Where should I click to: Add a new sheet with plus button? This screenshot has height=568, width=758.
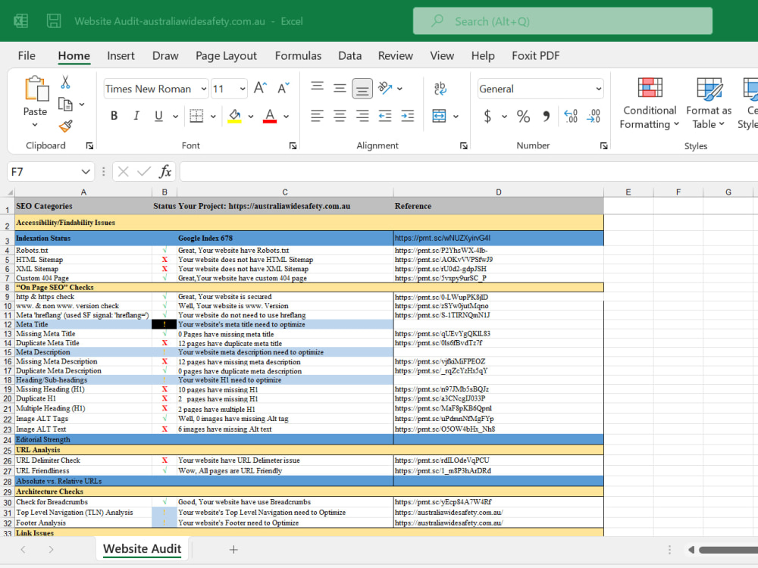(233, 549)
